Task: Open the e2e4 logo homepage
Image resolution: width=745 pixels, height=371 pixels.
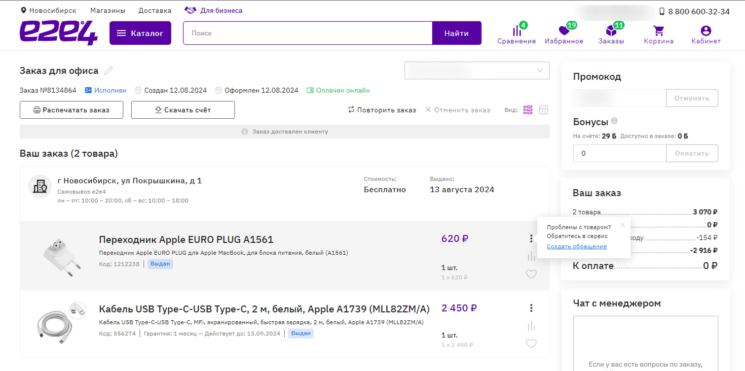Action: coord(59,33)
